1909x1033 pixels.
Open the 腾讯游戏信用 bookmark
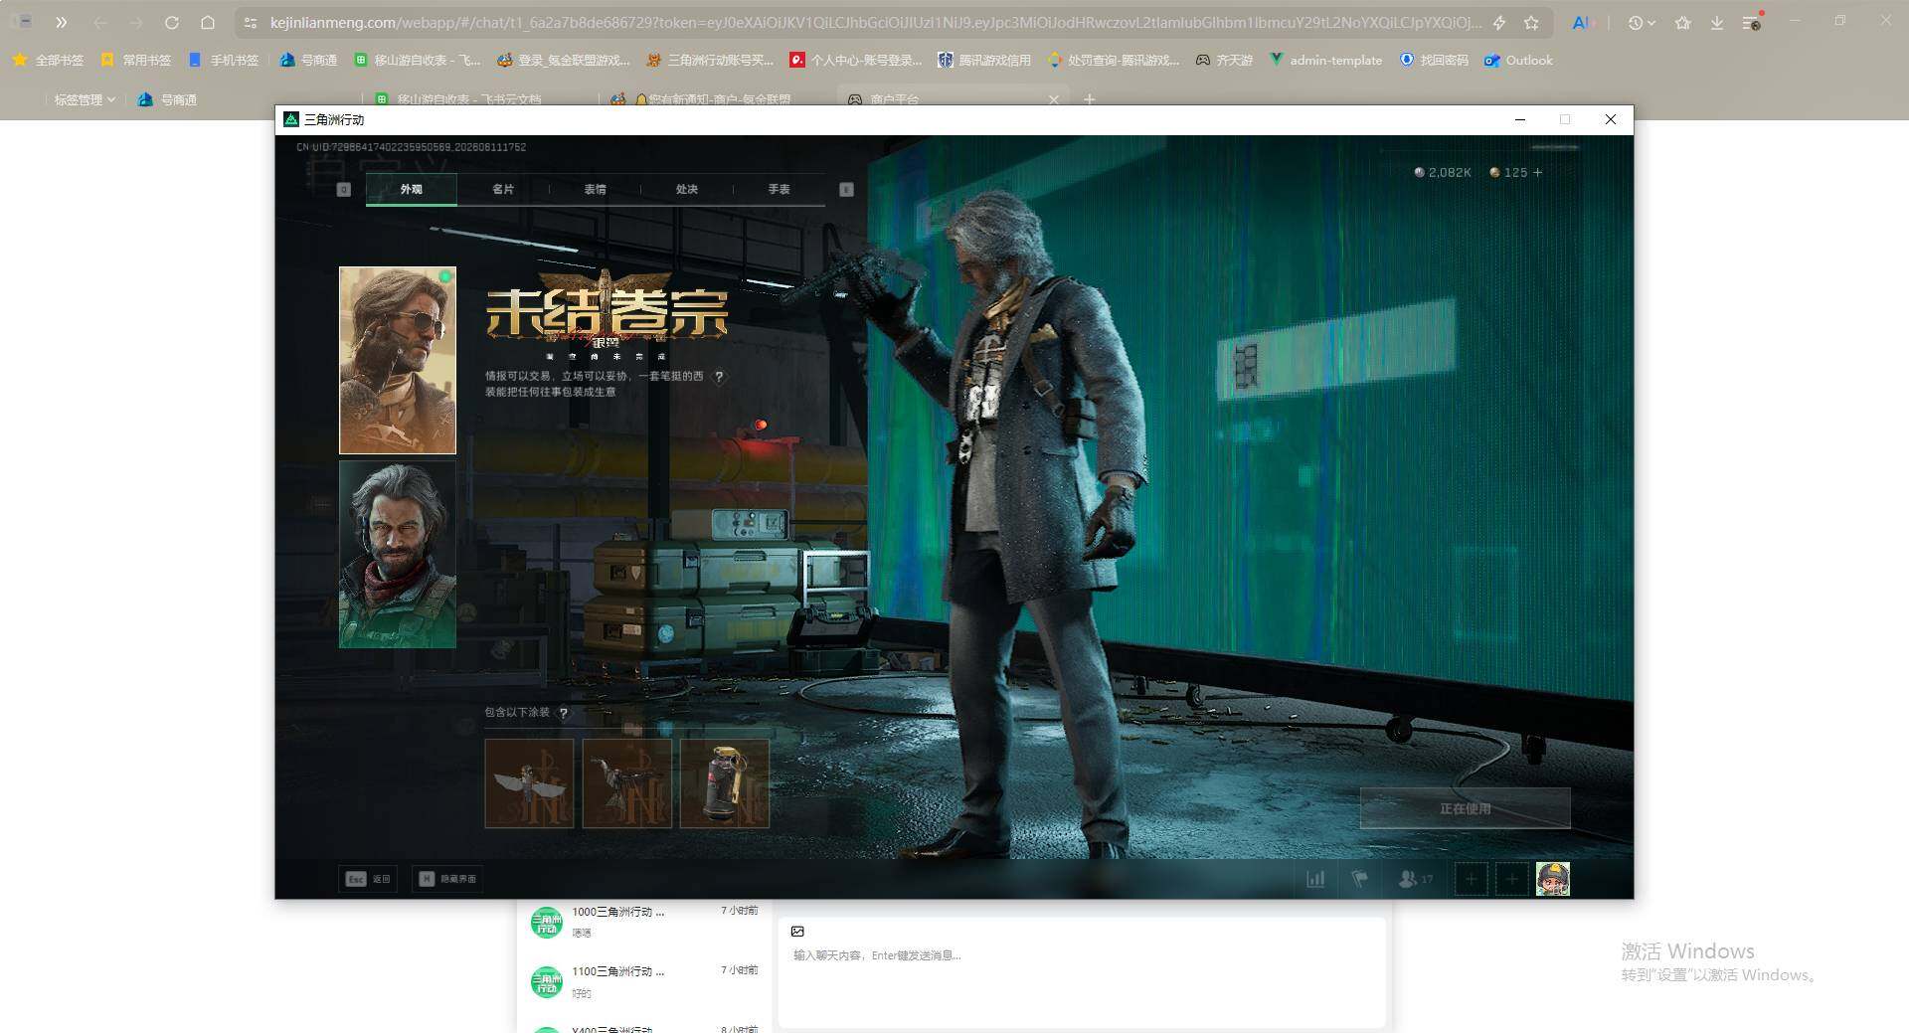984,61
